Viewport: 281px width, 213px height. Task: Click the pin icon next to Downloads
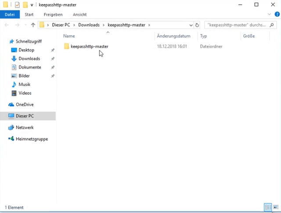(53, 58)
